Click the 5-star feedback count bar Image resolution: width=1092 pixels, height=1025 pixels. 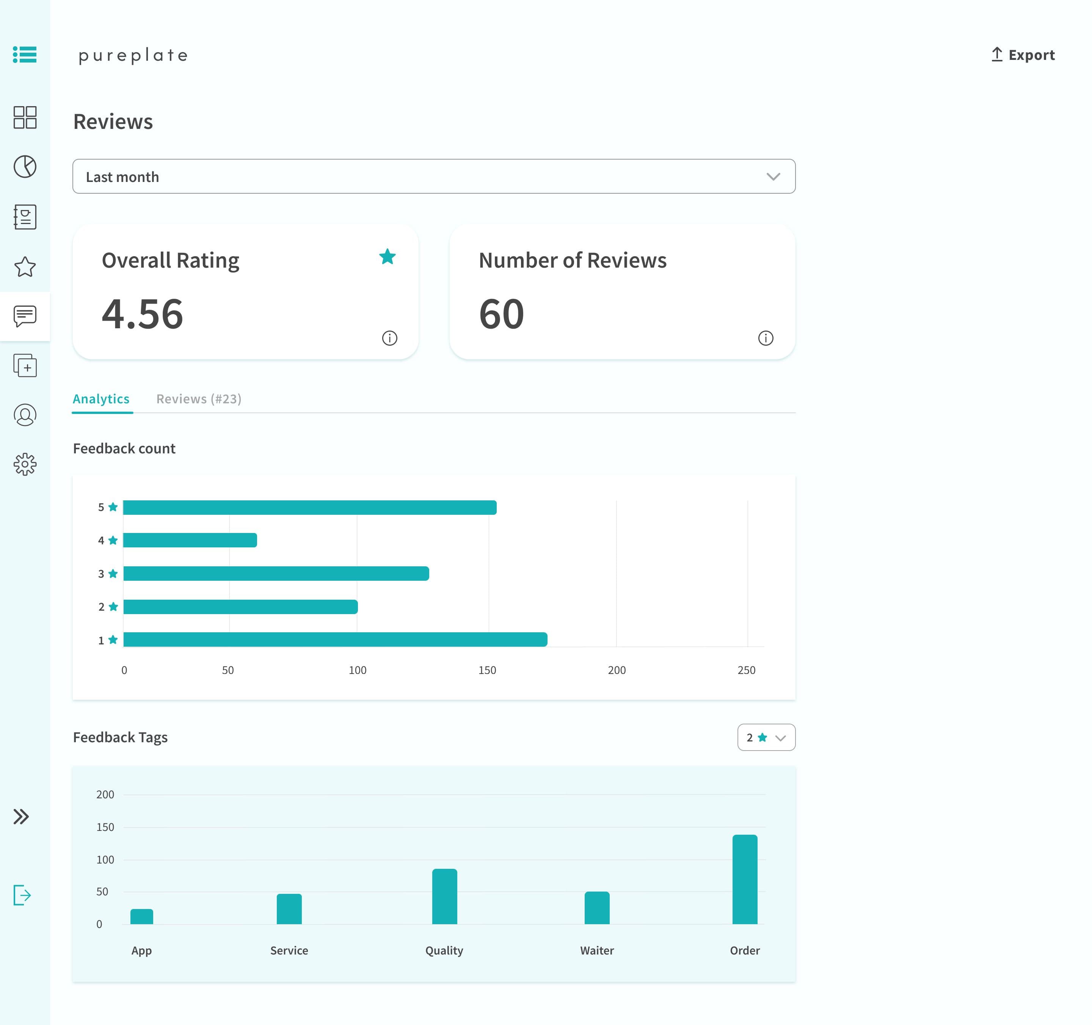[310, 507]
